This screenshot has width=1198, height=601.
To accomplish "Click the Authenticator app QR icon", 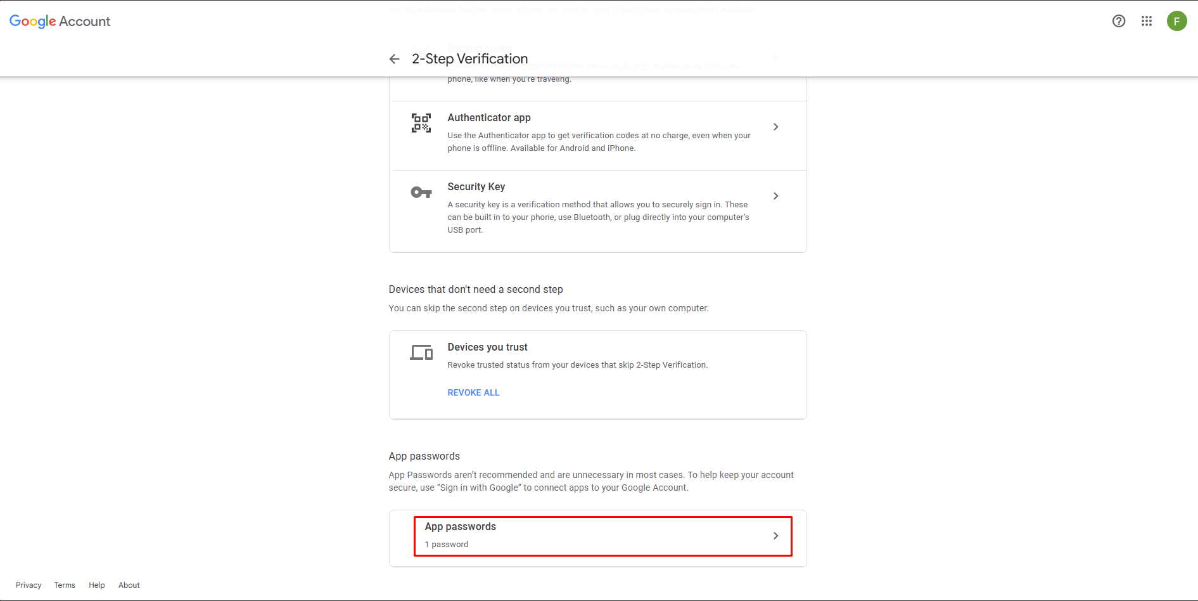I will (421, 123).
